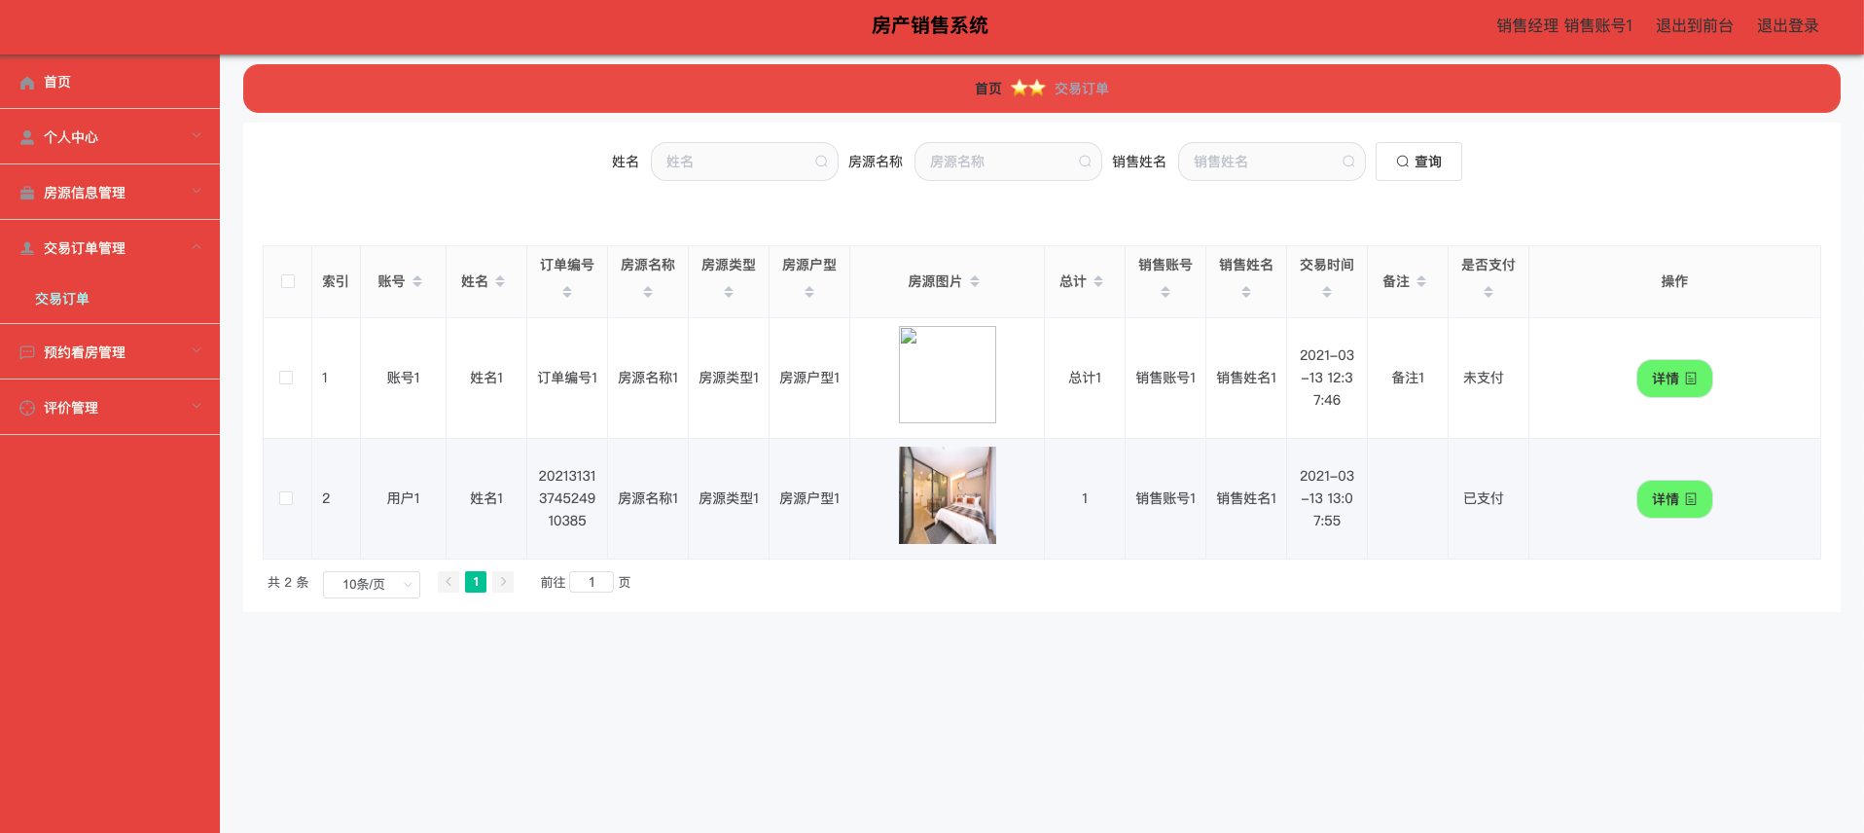Click the stars icon in breadcrumb
Viewport: 1864px width, 833px height.
1028,88
